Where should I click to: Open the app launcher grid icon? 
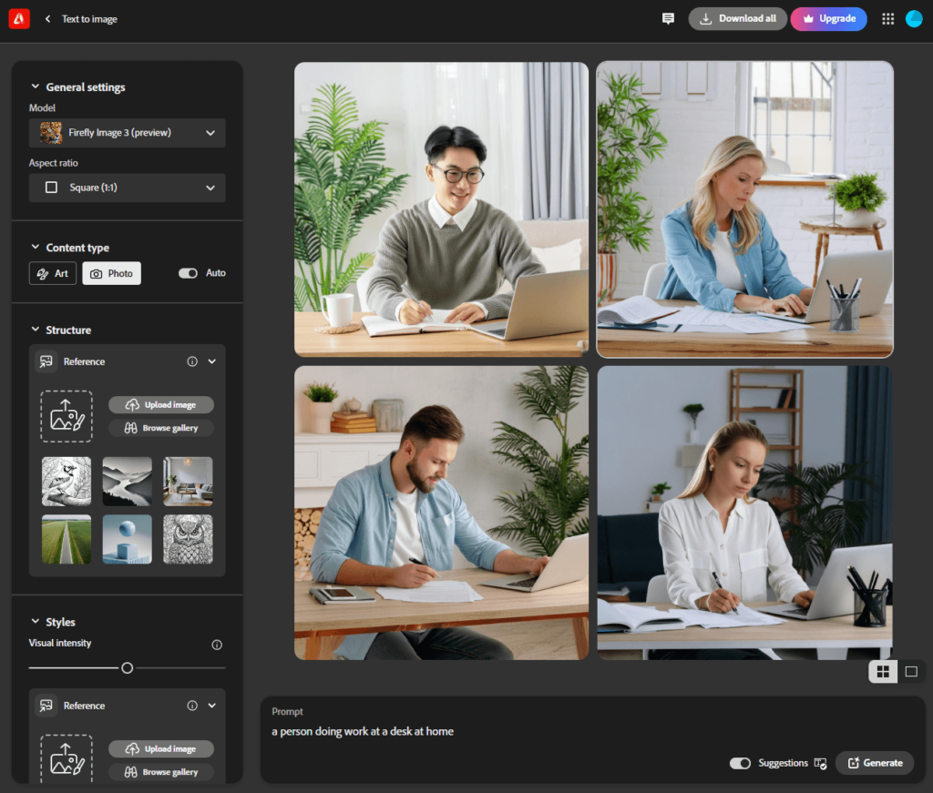tap(887, 18)
